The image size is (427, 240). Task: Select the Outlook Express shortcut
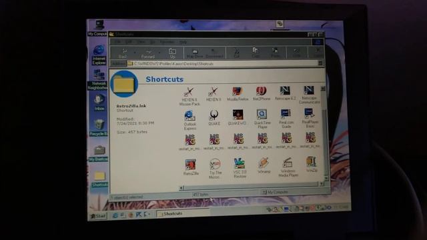coord(189,120)
